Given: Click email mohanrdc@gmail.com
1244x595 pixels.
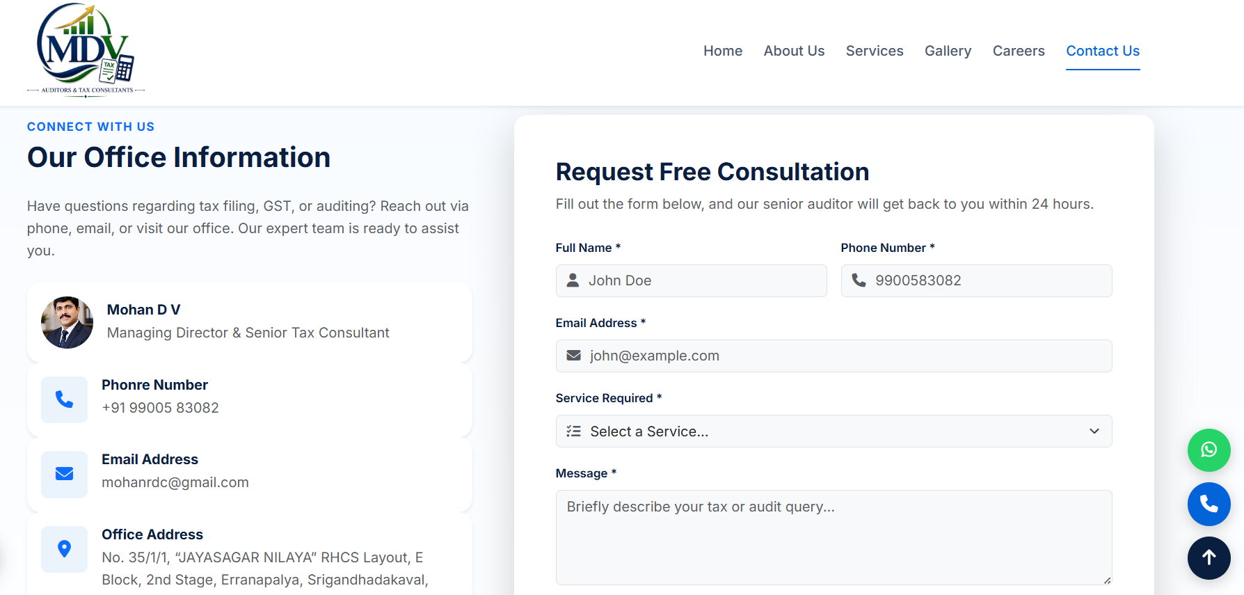Looking at the screenshot, I should [x=175, y=482].
